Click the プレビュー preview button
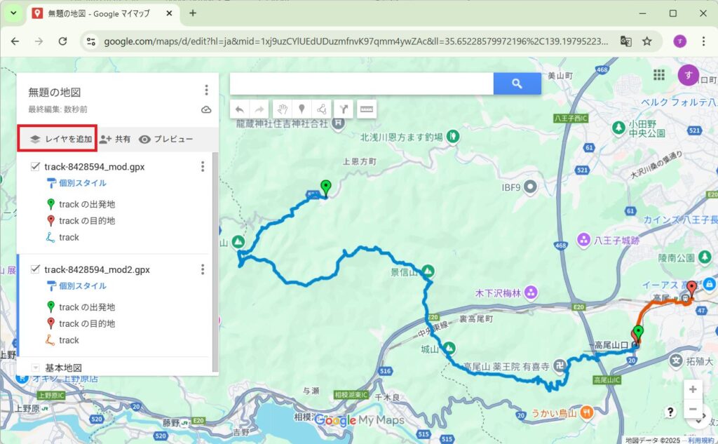 pos(165,139)
